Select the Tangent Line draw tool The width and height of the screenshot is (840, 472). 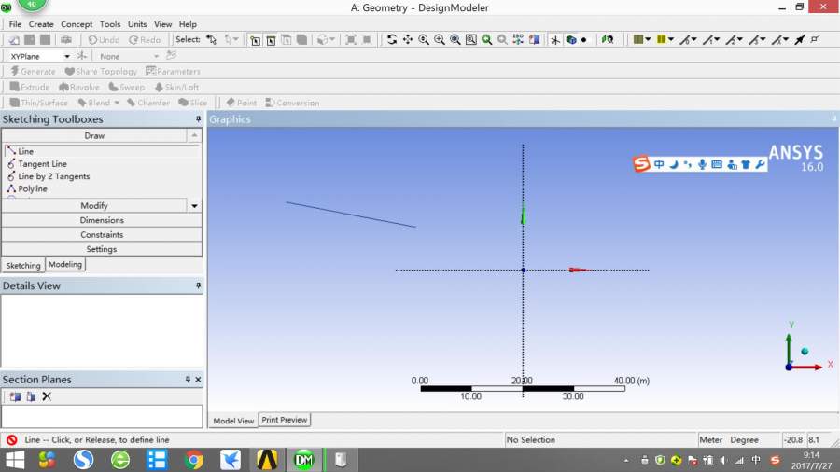click(42, 164)
